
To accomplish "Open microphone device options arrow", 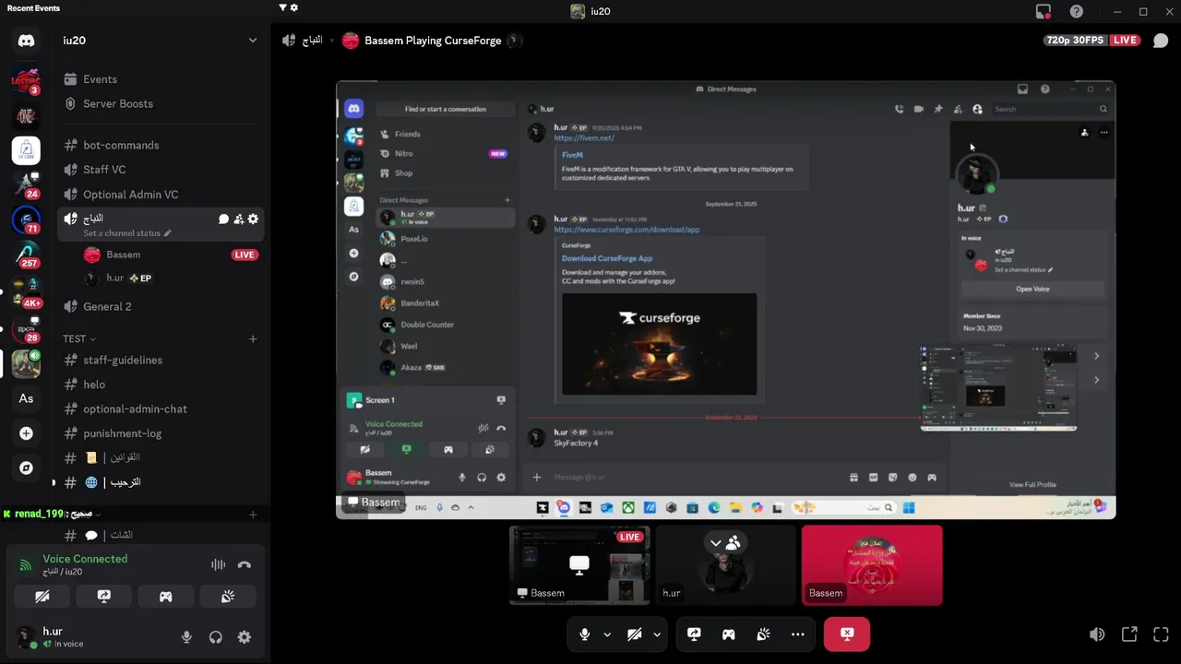I will click(x=607, y=634).
